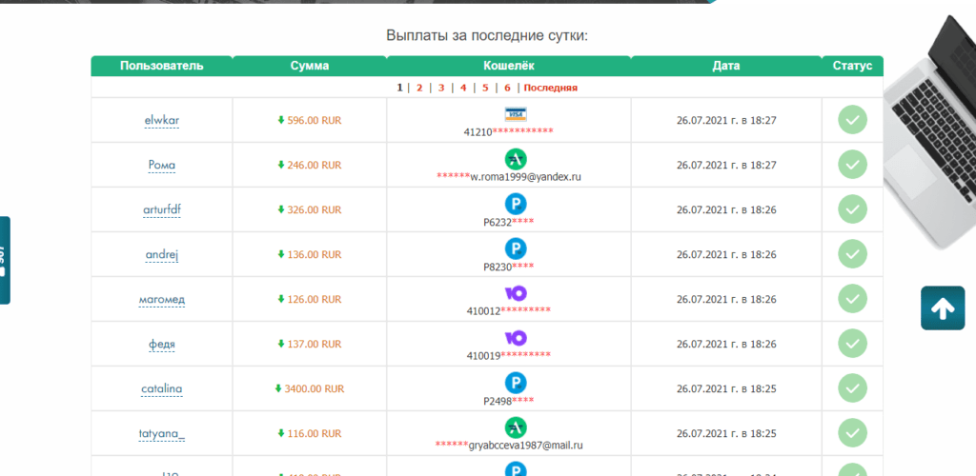Click the Дата column header

(725, 66)
